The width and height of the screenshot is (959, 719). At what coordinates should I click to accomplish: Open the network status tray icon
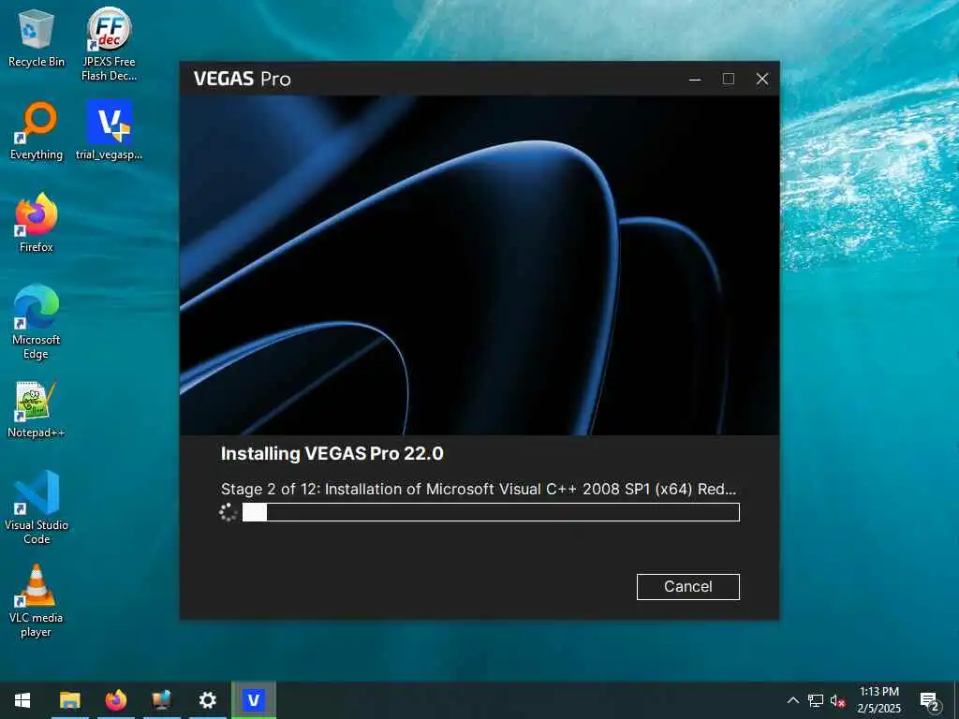tap(816, 700)
